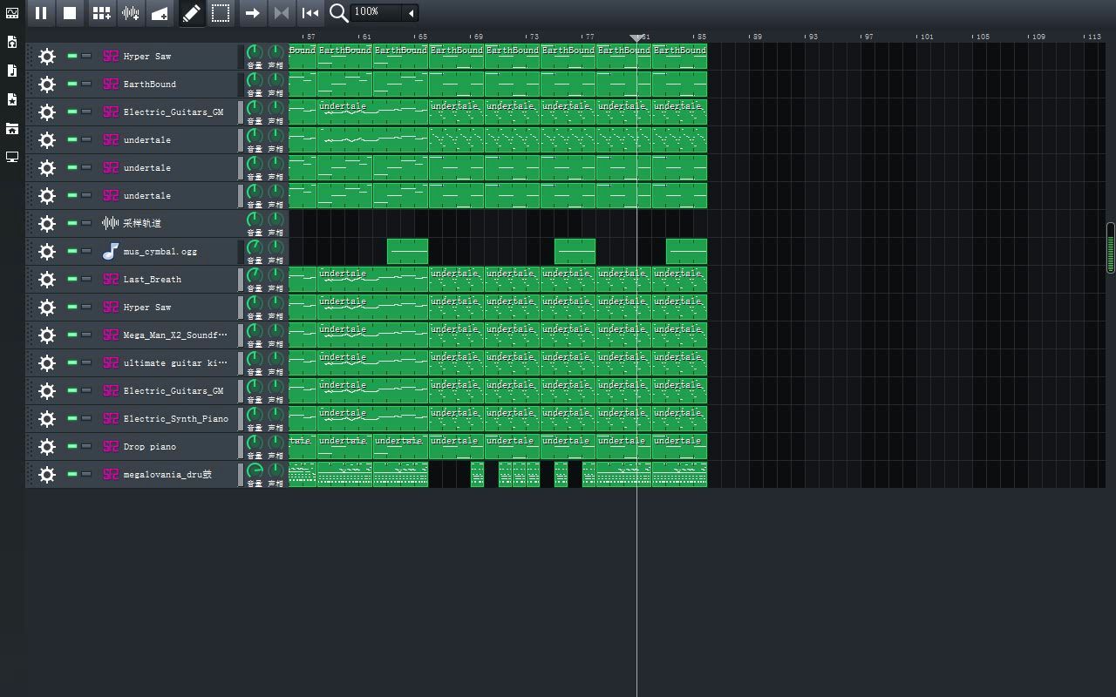
Task: Mute the mus_cymbal.ogg track
Action: point(72,251)
